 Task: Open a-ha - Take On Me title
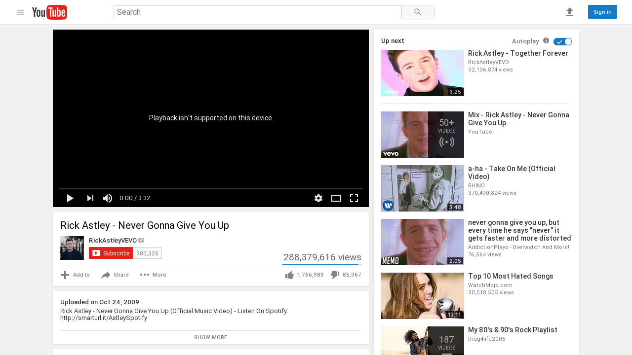pos(512,173)
